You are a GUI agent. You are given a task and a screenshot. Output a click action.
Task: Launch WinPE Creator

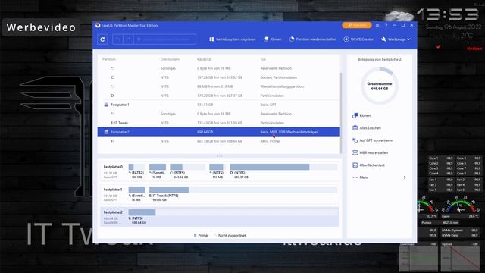[358, 39]
